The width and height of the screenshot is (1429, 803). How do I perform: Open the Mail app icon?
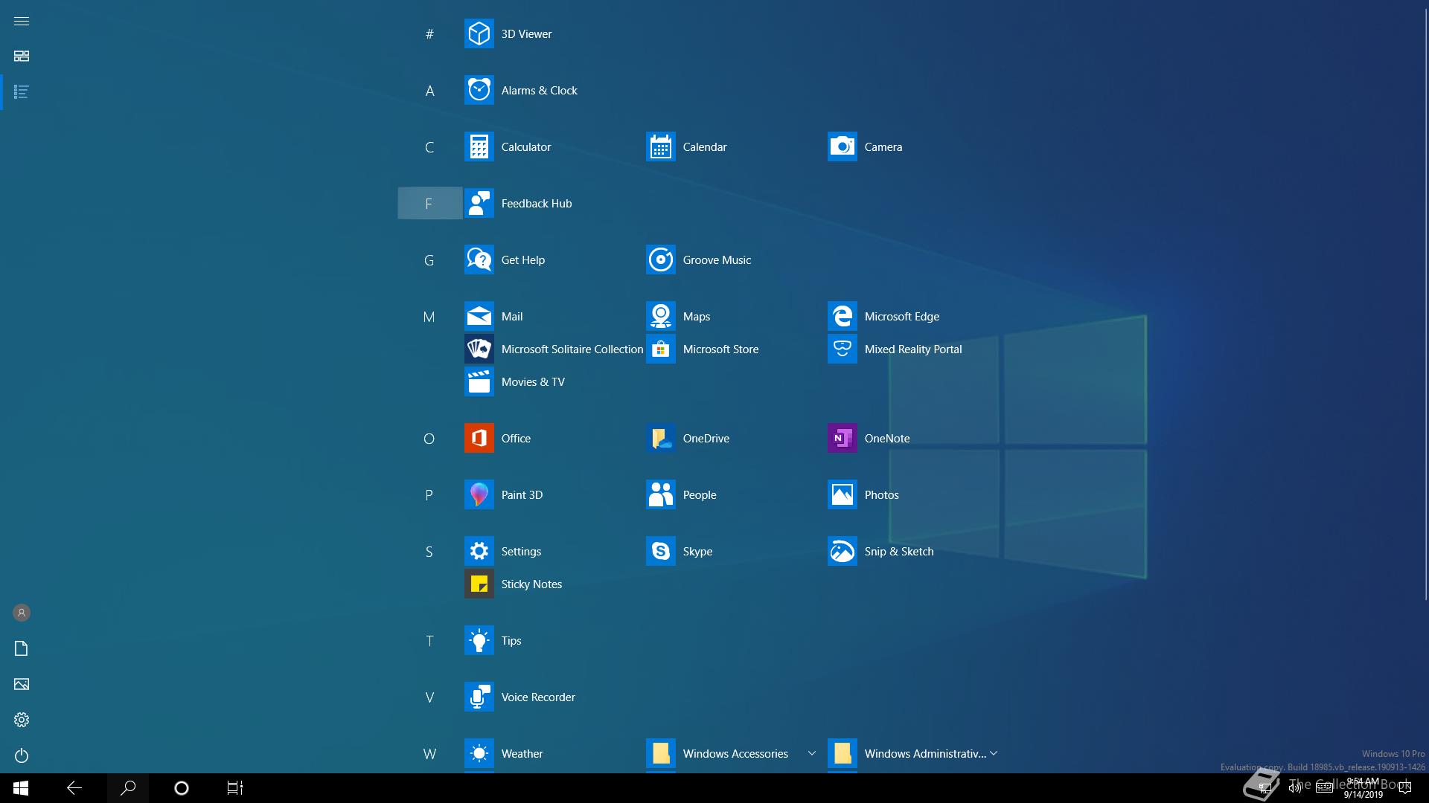[x=479, y=316]
